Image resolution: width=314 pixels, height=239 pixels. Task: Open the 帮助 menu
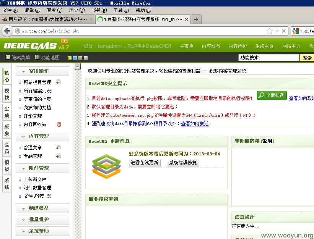(143, 10)
